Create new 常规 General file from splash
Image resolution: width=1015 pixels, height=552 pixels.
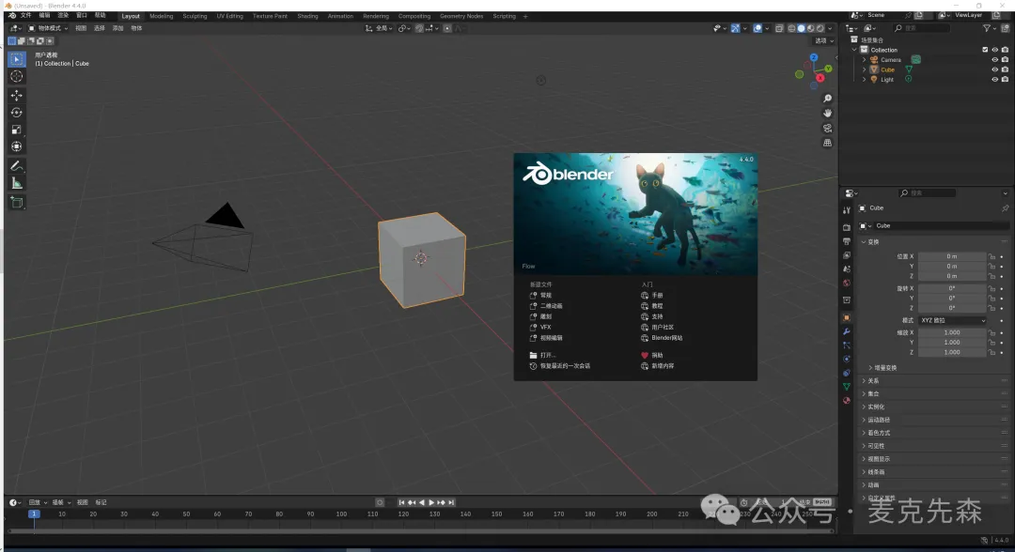(540, 296)
